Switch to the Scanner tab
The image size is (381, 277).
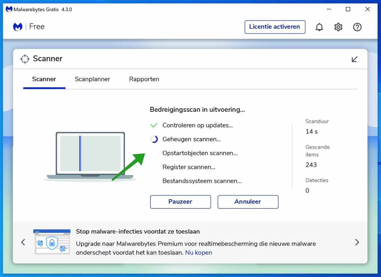click(44, 79)
